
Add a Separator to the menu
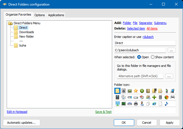pyautogui.click(x=146, y=23)
